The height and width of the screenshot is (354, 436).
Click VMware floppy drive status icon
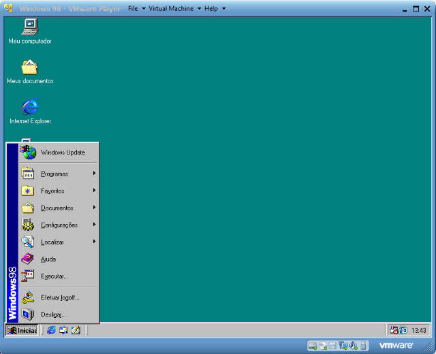click(332, 346)
